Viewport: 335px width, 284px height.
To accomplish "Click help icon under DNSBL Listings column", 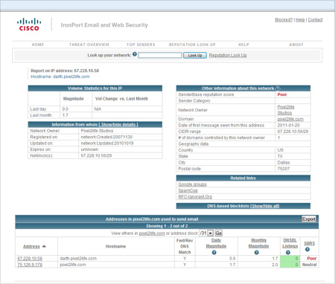I will (x=288, y=253).
